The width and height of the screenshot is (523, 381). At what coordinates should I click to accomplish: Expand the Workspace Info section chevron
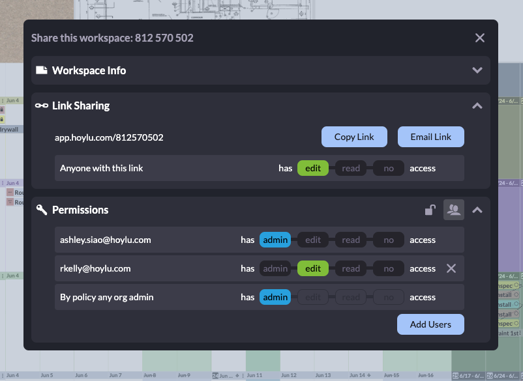tap(477, 70)
